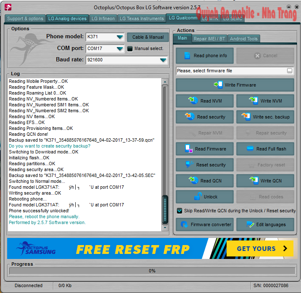Click the Read NVM icon
Image resolution: width=301 pixels, height=293 pixels.
click(x=193, y=100)
